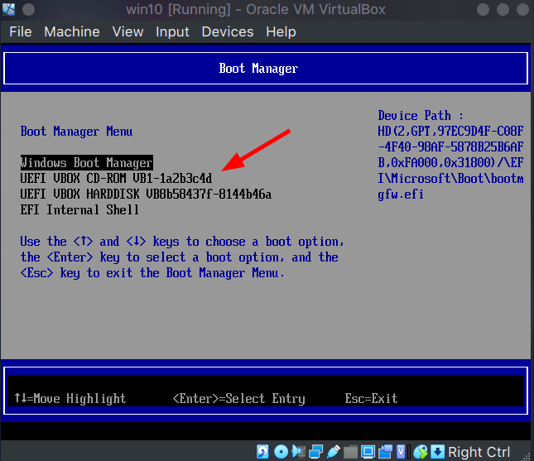Click the Boot Manager Menu heading
This screenshot has height=461, width=534.
(76, 132)
